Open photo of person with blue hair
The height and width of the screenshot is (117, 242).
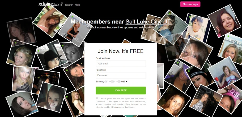tap(196, 28)
